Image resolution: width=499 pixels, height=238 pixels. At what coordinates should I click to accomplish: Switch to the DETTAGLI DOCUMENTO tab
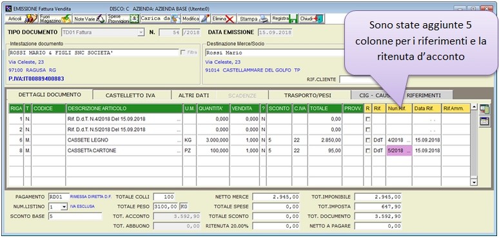(50, 95)
